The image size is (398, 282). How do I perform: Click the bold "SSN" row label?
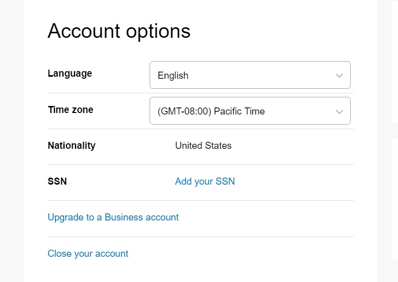click(57, 181)
